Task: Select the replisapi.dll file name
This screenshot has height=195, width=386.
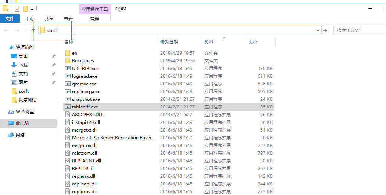Action: [x=84, y=184]
